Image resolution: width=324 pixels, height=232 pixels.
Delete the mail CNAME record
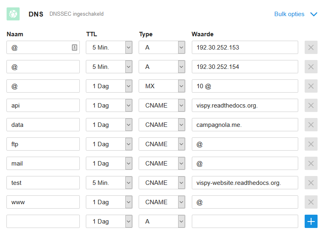(311, 163)
